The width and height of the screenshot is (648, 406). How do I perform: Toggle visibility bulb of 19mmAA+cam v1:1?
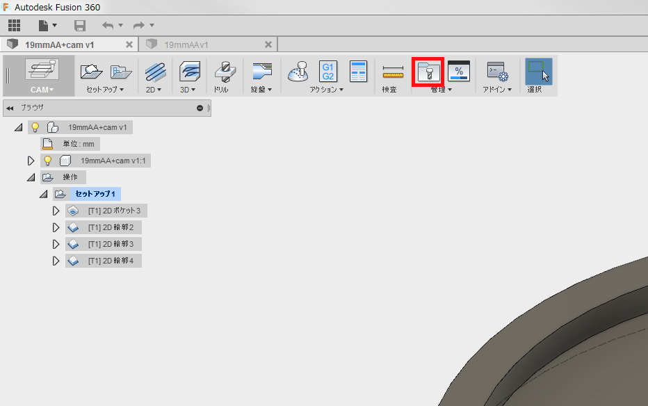[x=48, y=161]
